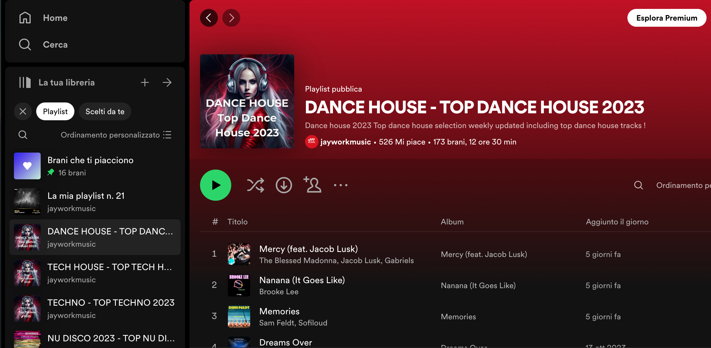Expand library with right arrow icon
This screenshot has height=348, width=711.
pos(167,82)
